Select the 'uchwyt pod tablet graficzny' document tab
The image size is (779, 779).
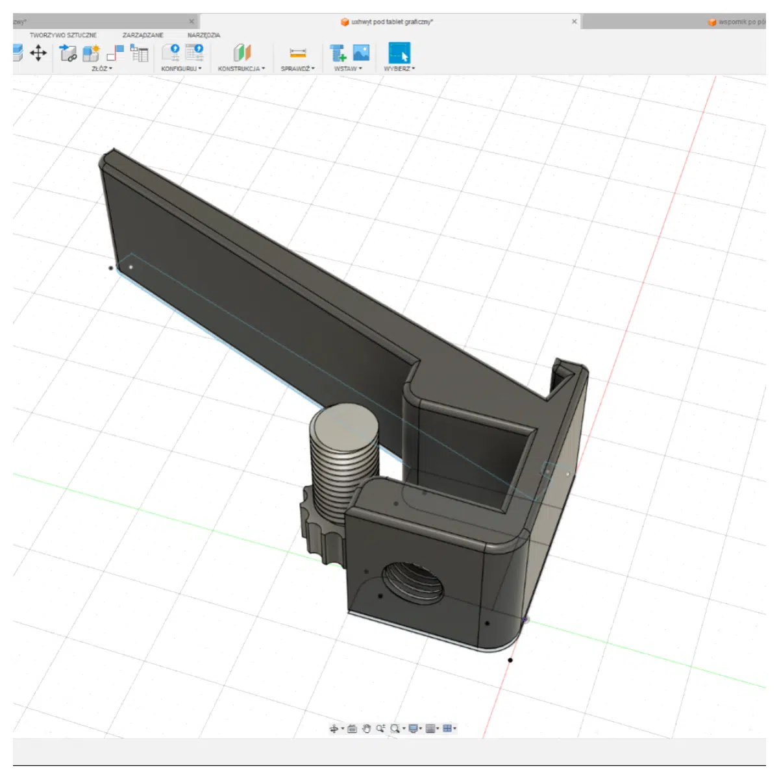click(x=389, y=22)
